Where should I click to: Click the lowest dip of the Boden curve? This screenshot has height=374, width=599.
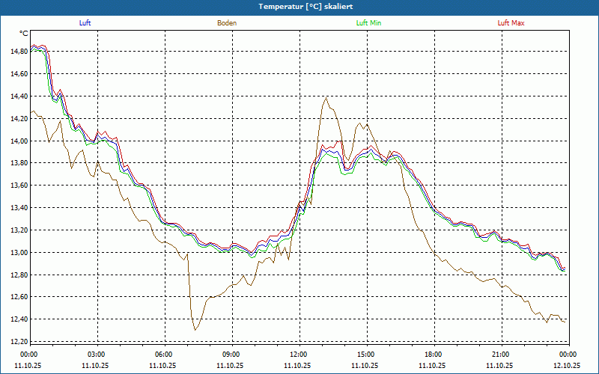pyautogui.click(x=195, y=330)
